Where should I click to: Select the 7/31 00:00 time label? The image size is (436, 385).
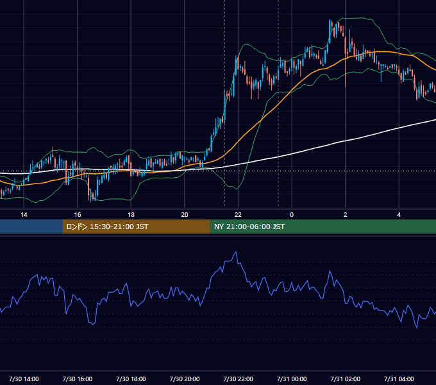[x=292, y=379]
